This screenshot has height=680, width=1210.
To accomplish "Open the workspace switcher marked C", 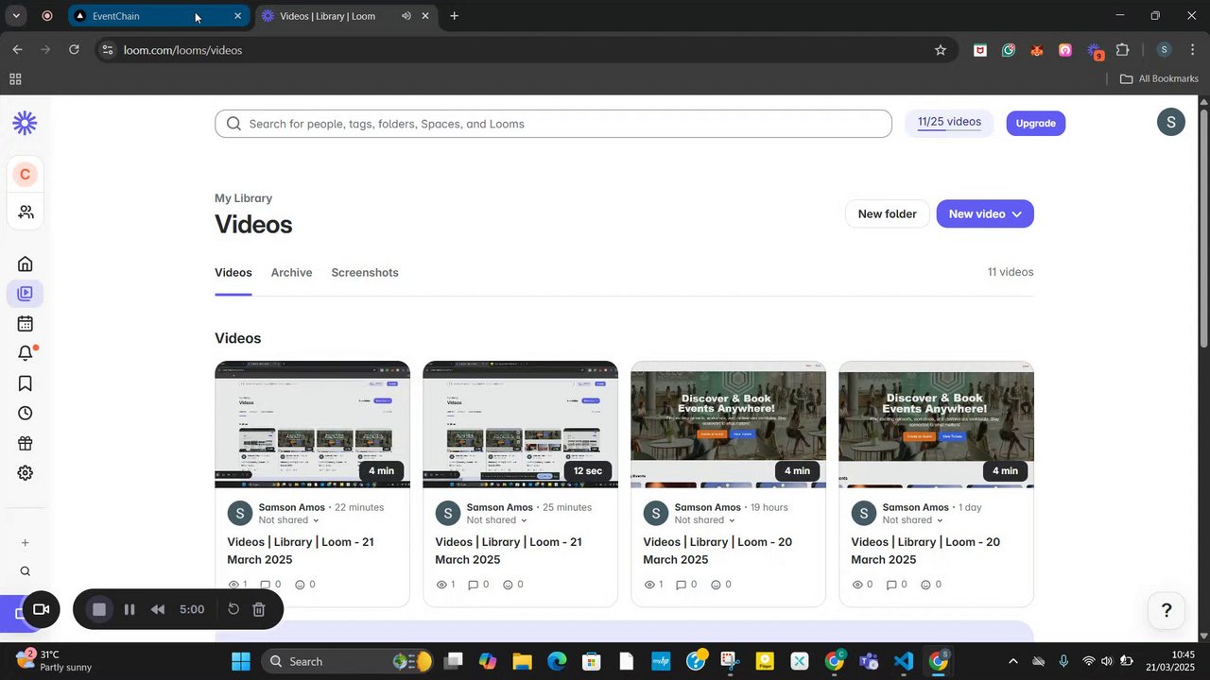I will coord(25,175).
